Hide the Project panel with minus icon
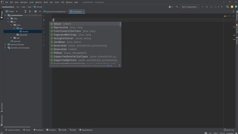 (40, 12)
